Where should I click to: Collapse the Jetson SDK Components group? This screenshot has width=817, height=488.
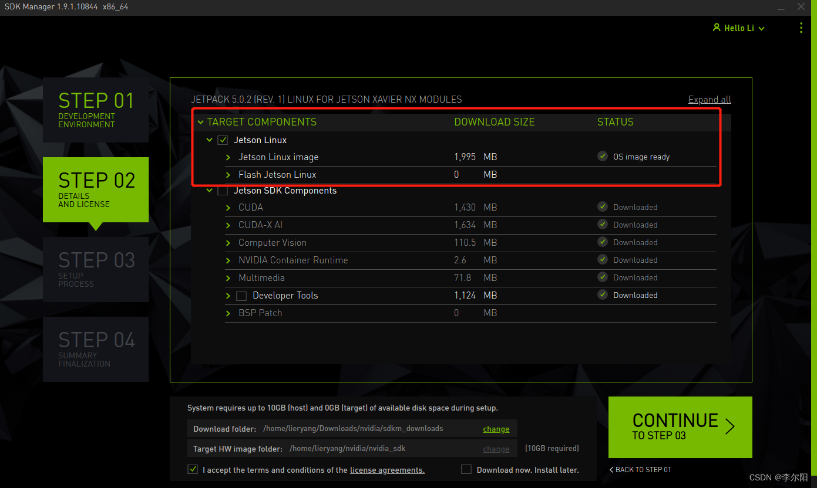tap(210, 191)
